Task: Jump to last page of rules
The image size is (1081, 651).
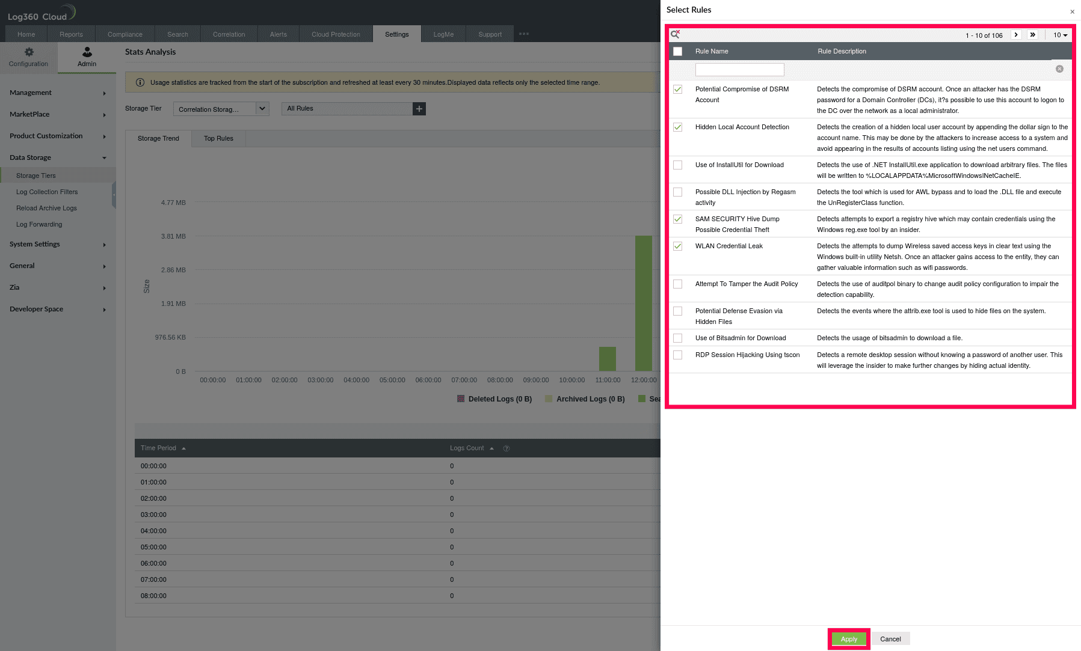Action: pyautogui.click(x=1032, y=35)
